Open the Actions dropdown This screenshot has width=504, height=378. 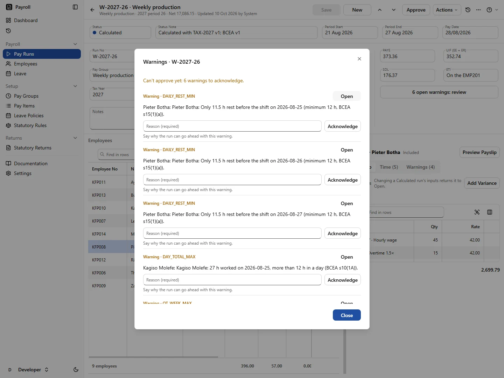click(447, 10)
